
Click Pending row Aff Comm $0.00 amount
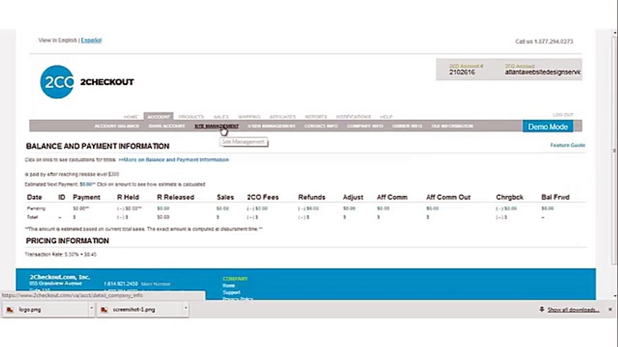[383, 209]
